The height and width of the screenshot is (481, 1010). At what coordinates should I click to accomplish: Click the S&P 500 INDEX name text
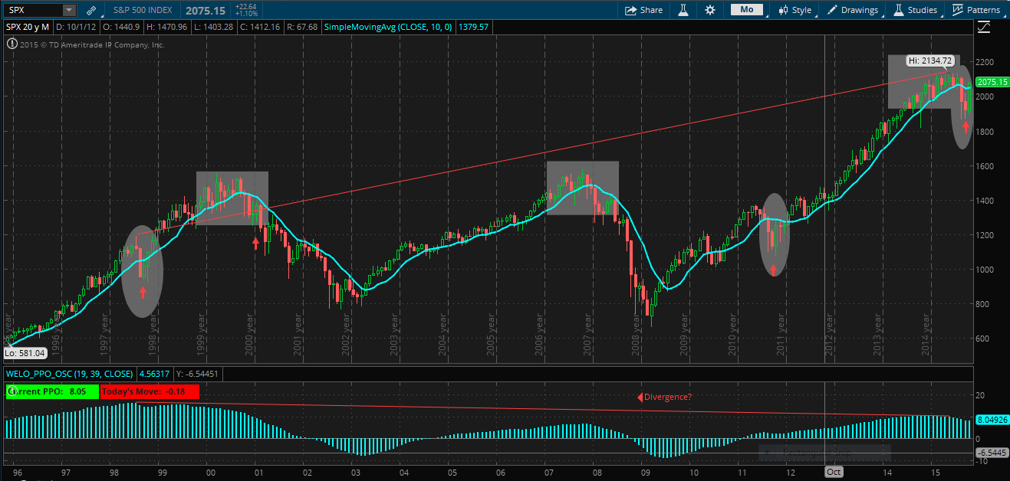pos(141,10)
